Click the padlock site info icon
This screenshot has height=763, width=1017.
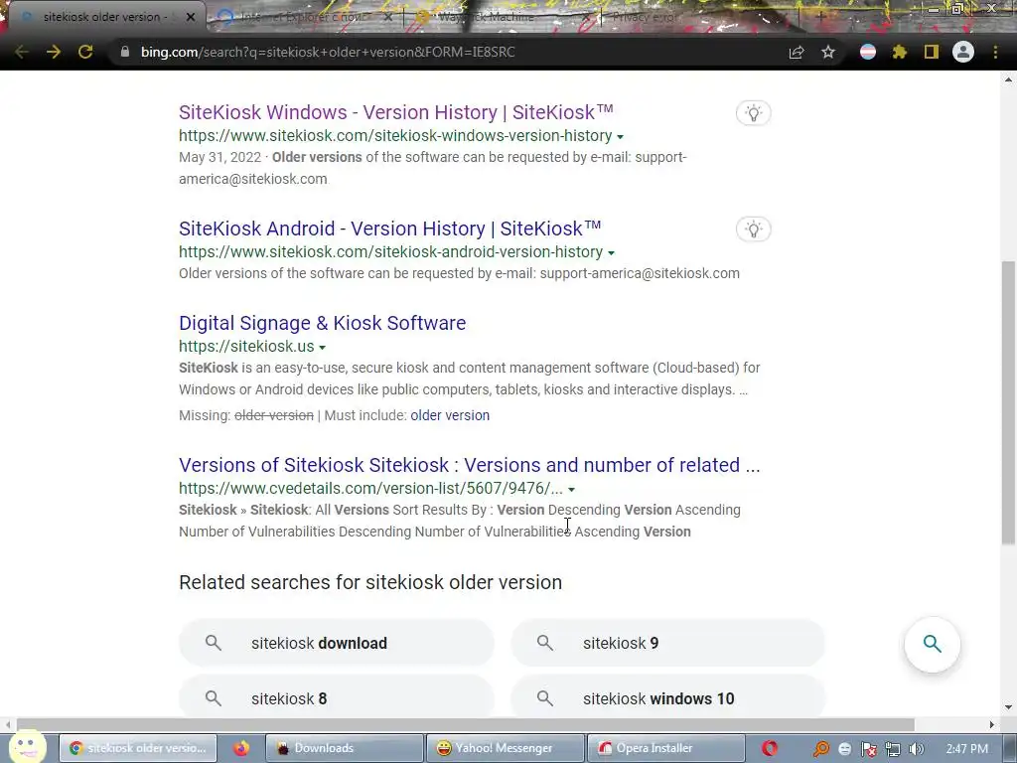click(x=125, y=52)
